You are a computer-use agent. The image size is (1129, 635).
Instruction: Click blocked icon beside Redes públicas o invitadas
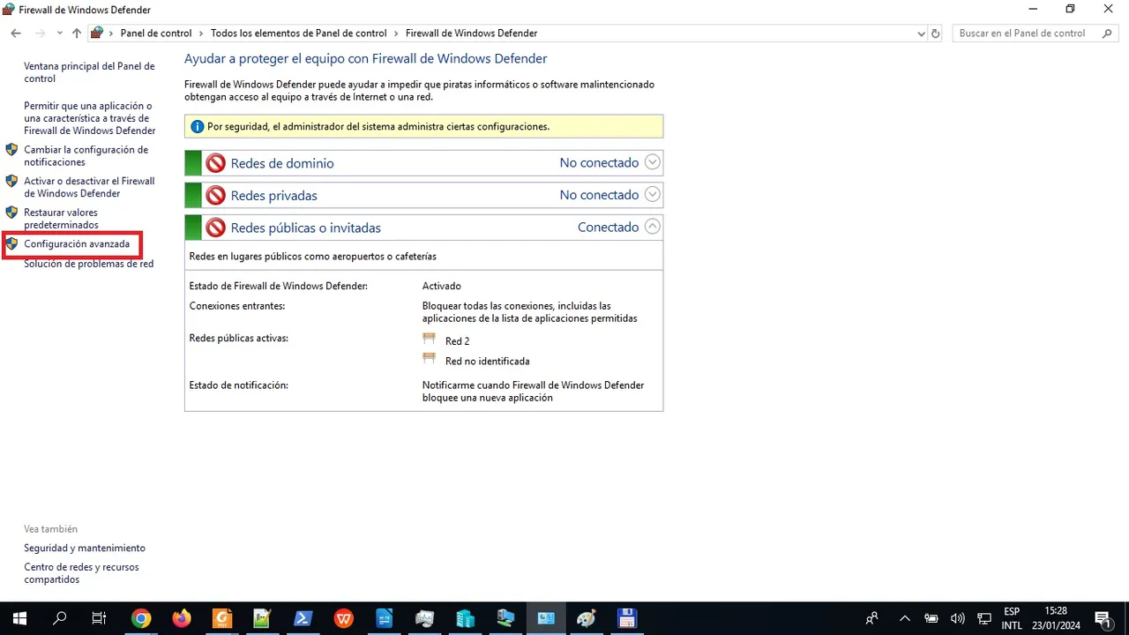pos(215,228)
